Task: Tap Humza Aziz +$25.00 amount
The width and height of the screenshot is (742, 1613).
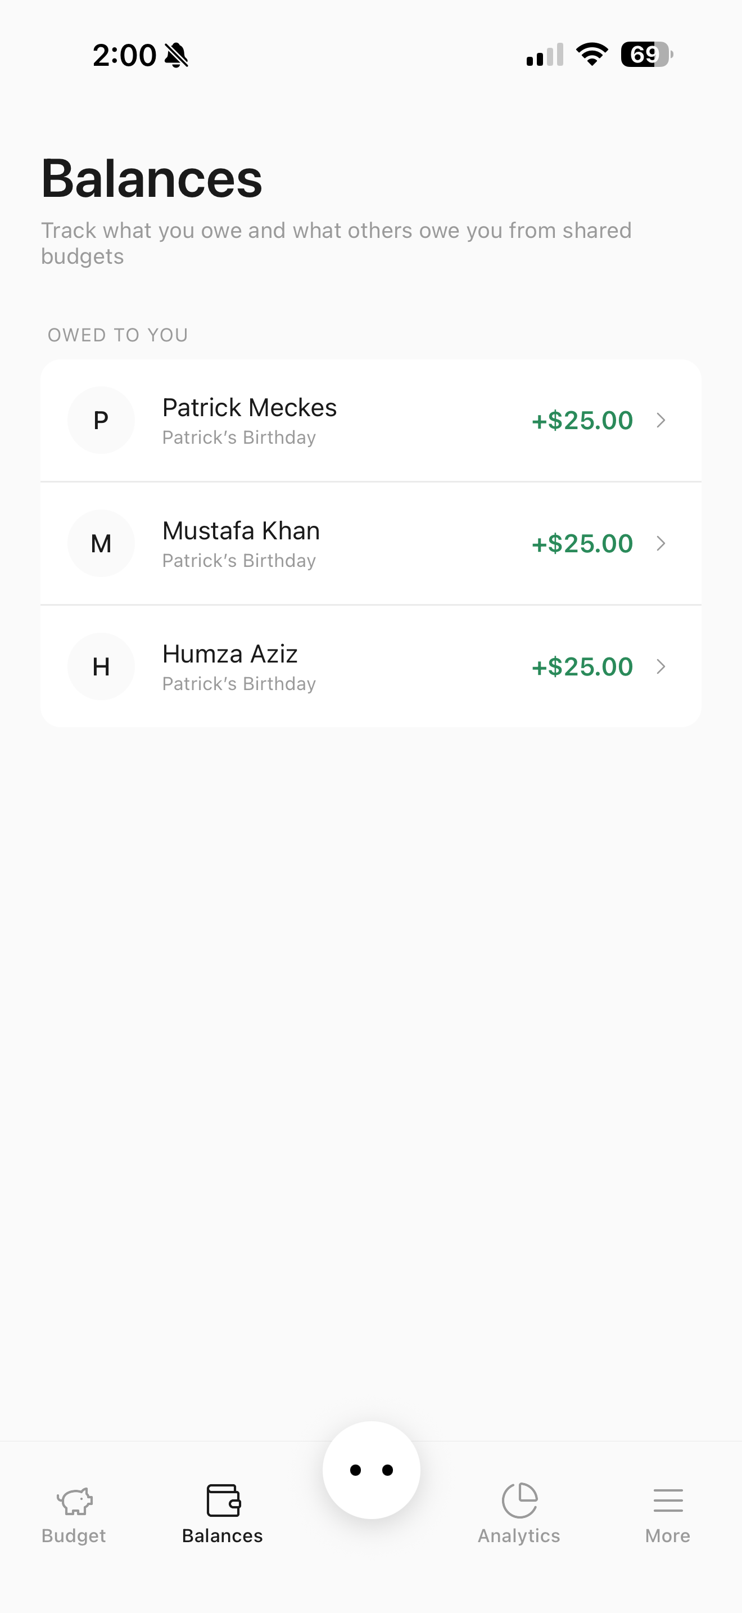Action: (x=582, y=667)
